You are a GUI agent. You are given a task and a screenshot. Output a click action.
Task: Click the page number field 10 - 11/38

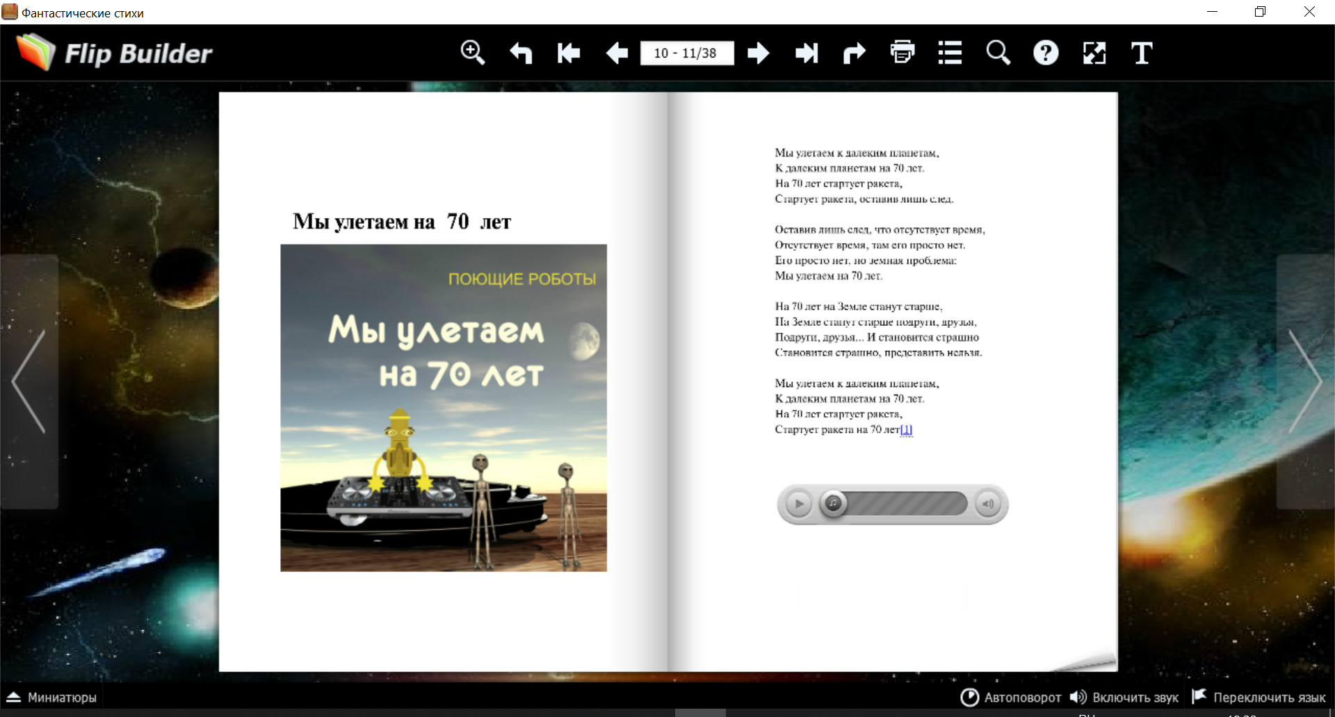[x=686, y=53]
